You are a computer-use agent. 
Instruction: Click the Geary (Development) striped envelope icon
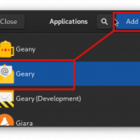[7, 99]
